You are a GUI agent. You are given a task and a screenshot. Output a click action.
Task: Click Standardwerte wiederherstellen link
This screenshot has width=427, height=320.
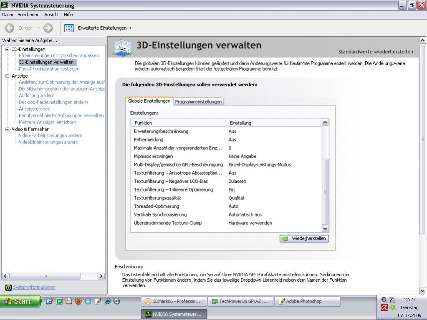pyautogui.click(x=376, y=52)
